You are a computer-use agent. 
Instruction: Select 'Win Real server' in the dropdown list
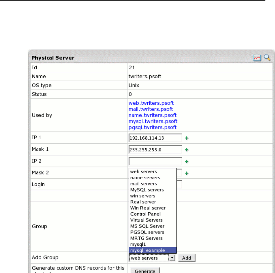pyautogui.click(x=153, y=208)
